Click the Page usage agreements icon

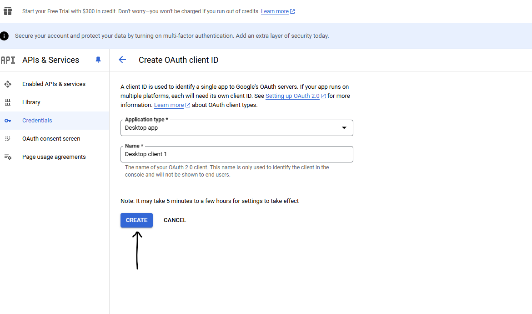point(8,157)
